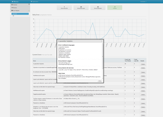Open the Username dropdown menu

point(143,2)
